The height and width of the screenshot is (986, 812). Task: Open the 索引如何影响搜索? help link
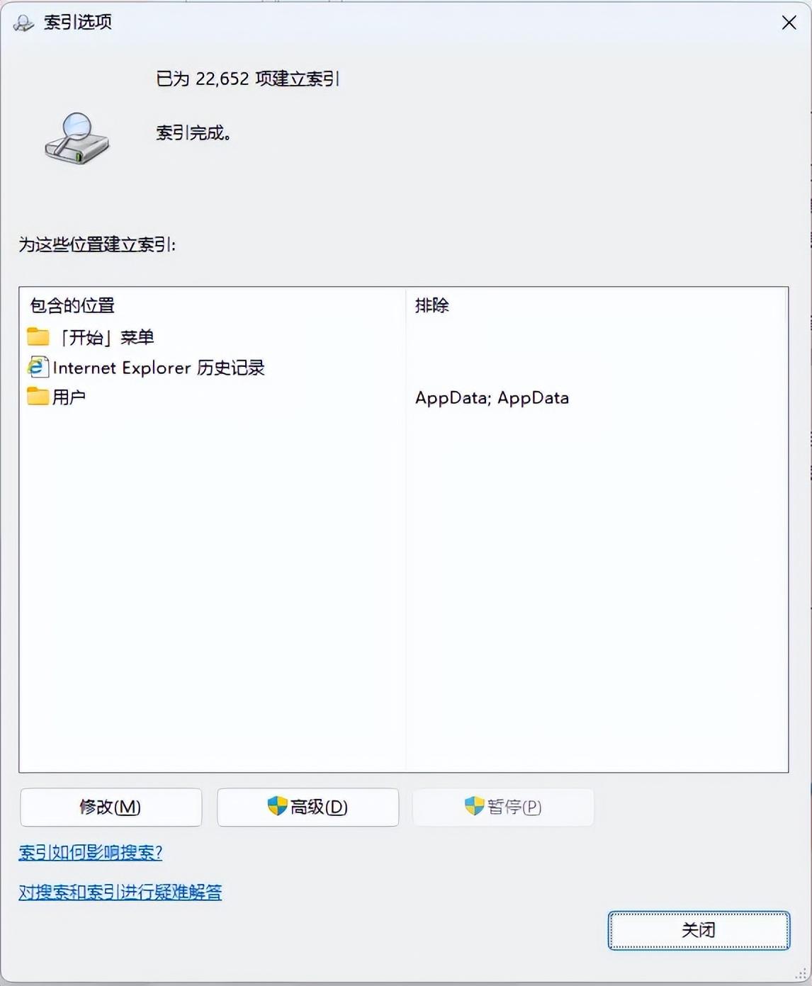(x=91, y=852)
